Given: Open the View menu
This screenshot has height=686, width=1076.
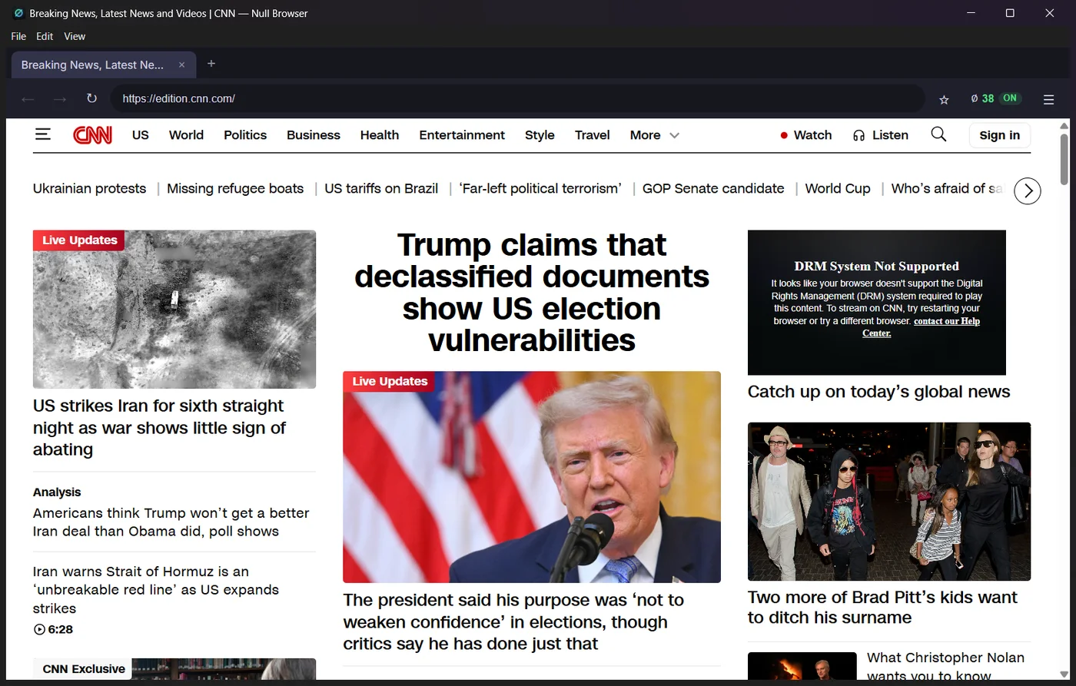Looking at the screenshot, I should coord(75,36).
